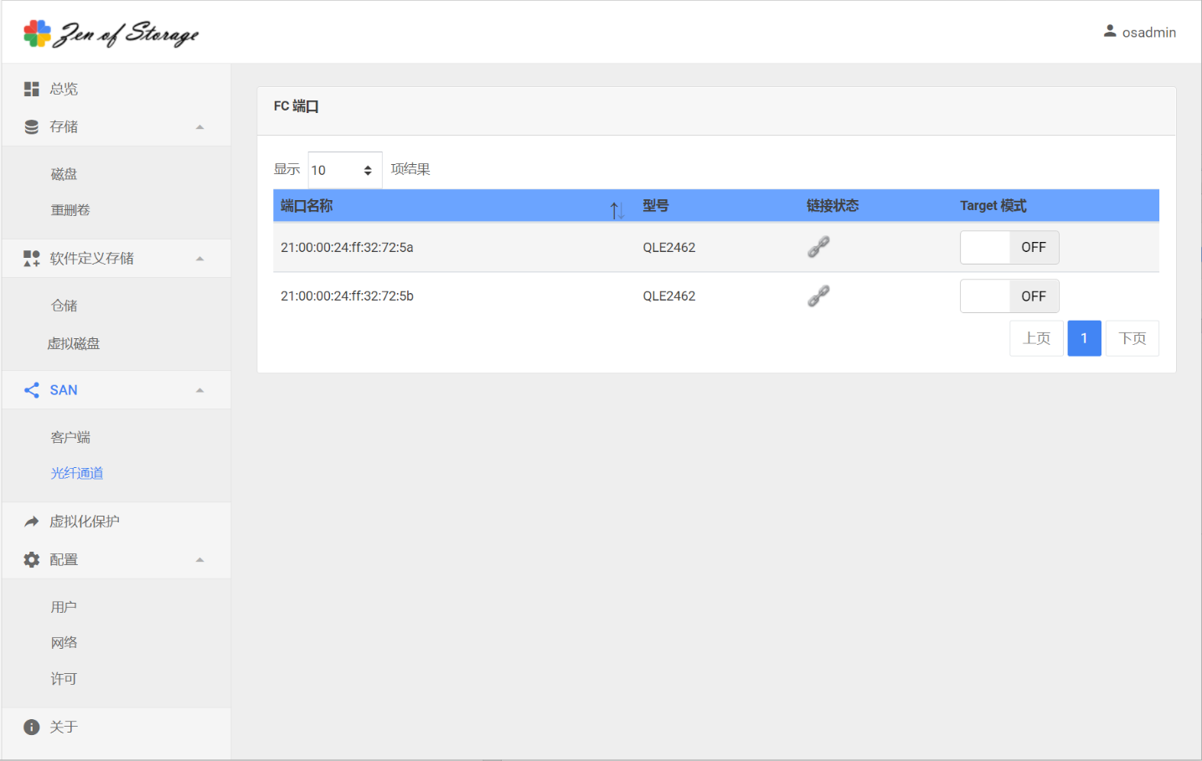Collapse the 存储 section arrow
The width and height of the screenshot is (1202, 761).
click(x=200, y=127)
